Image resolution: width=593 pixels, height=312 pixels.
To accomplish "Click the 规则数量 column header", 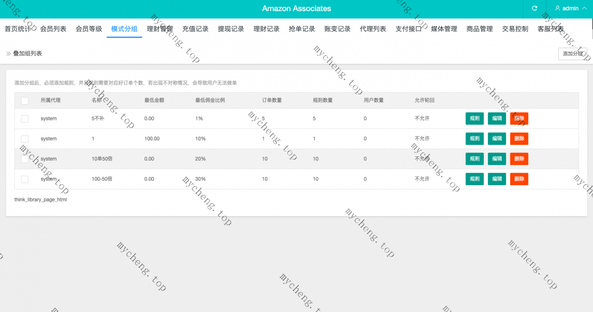I will [323, 100].
